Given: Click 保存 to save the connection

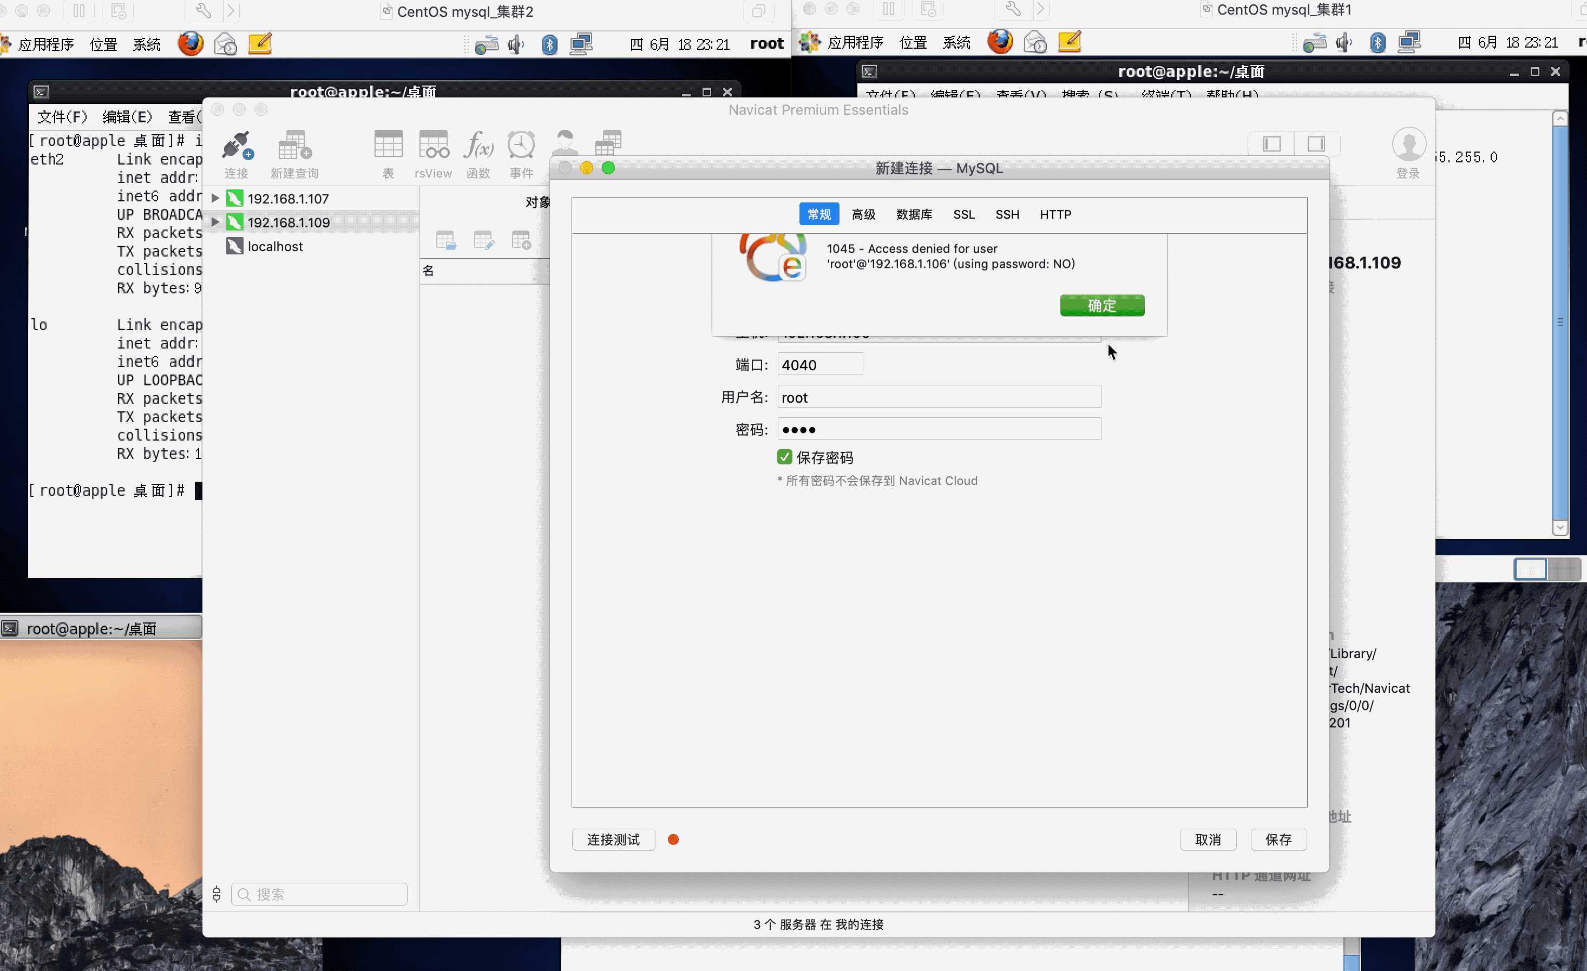Looking at the screenshot, I should 1278,839.
